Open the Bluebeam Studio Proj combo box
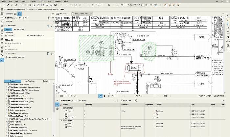 [x=136, y=5]
